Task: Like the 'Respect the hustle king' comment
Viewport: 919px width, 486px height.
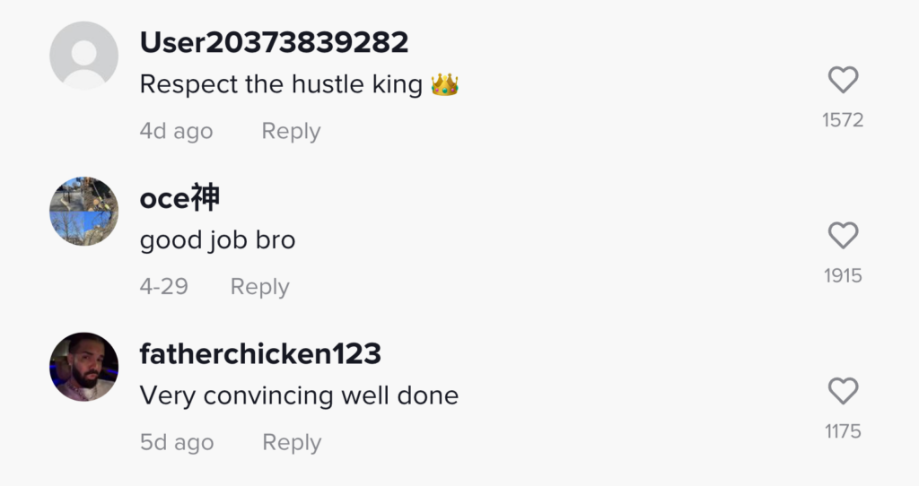Action: point(843,81)
